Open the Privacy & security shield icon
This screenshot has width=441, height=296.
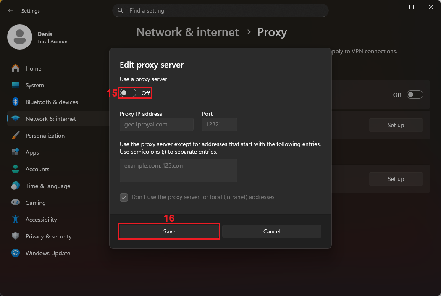click(x=16, y=236)
